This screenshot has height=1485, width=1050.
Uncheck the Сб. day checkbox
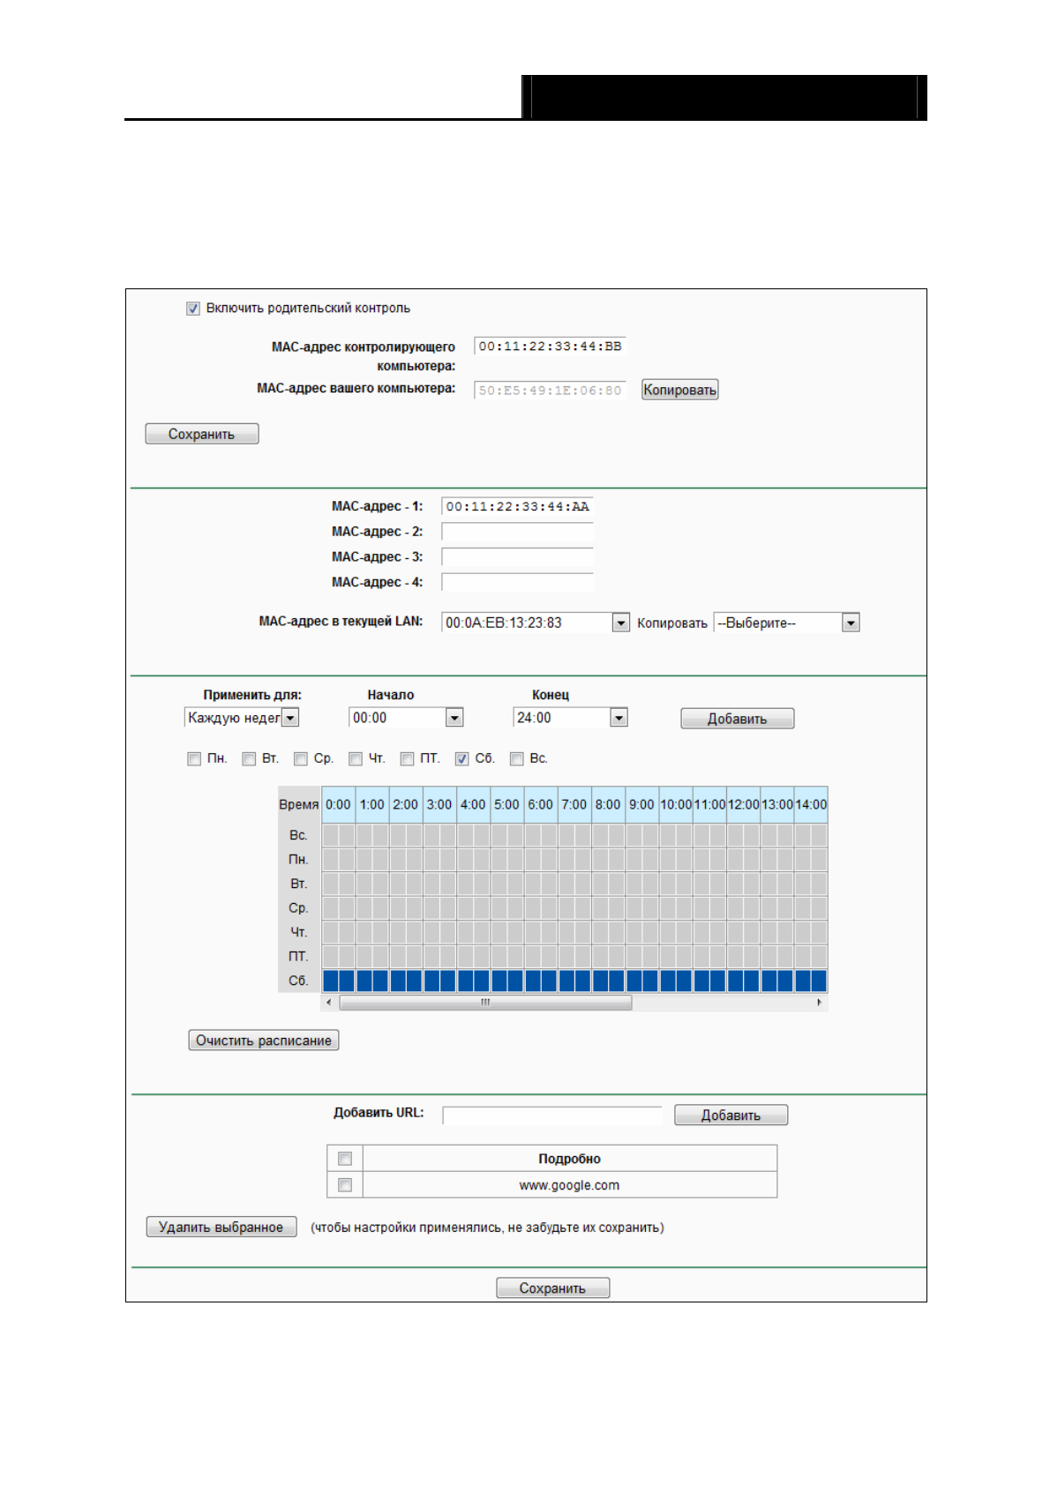(x=461, y=759)
